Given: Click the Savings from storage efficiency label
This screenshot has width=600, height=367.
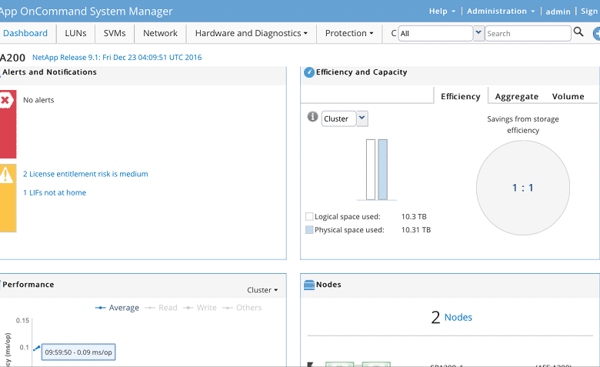Looking at the screenshot, I should pos(523,125).
